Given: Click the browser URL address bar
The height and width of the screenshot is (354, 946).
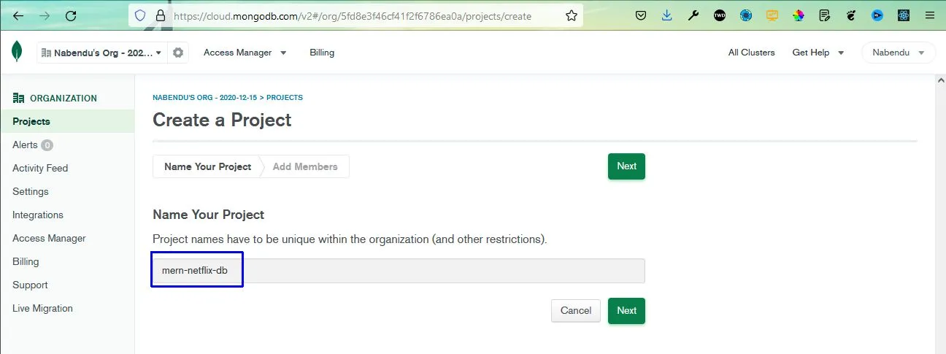Looking at the screenshot, I should point(355,15).
